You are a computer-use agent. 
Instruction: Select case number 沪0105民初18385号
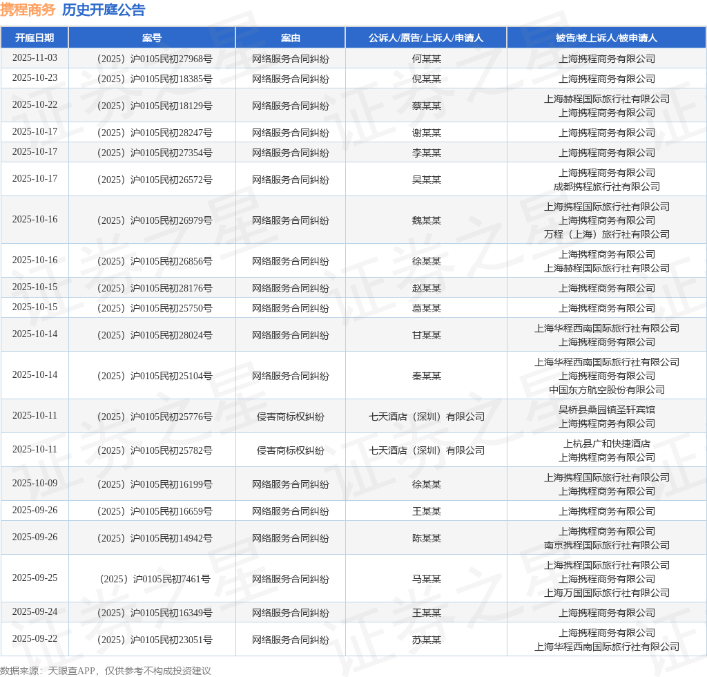pyautogui.click(x=155, y=79)
